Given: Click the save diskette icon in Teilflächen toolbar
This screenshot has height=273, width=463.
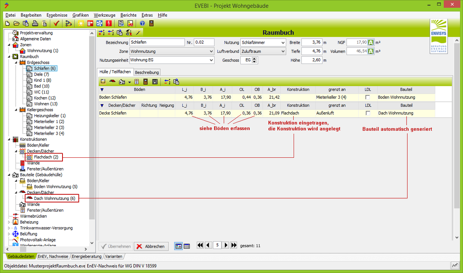Looking at the screenshot, I should (155, 81).
